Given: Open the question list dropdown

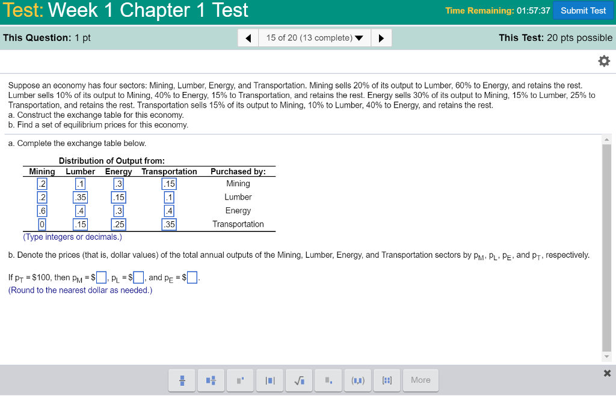Looking at the screenshot, I should (314, 37).
